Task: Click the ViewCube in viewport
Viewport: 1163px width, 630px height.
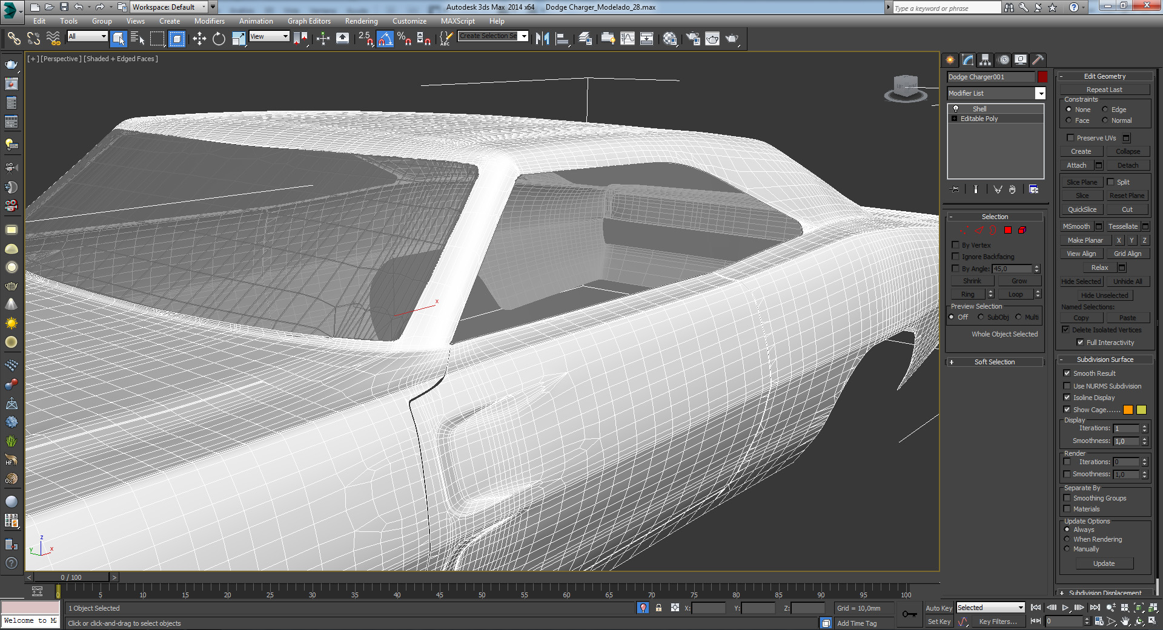Action: (906, 87)
